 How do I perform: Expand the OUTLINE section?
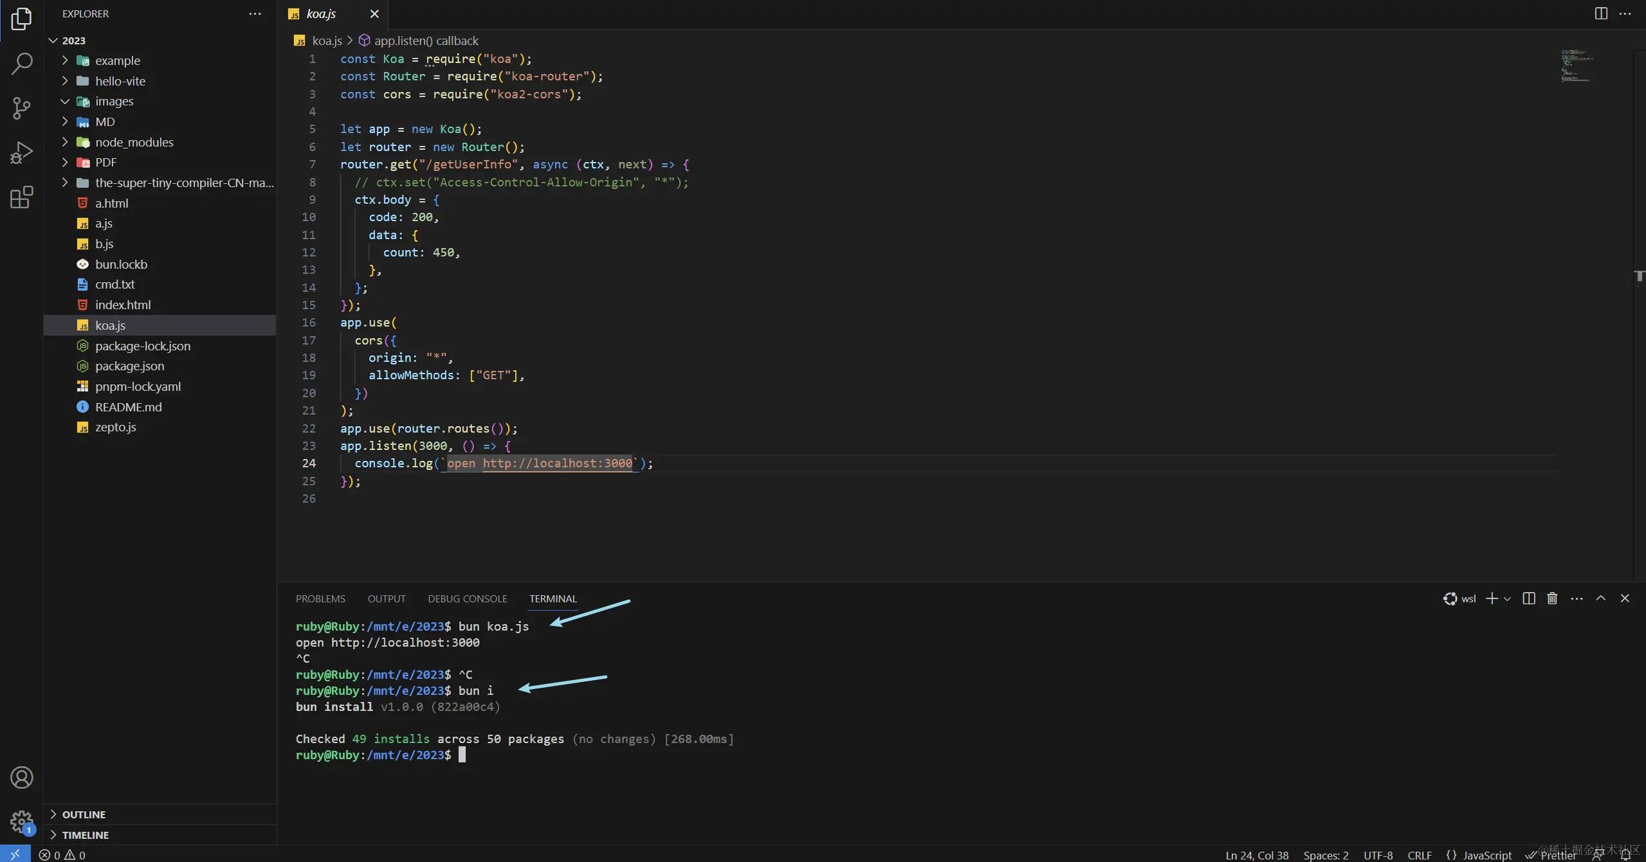pos(84,814)
